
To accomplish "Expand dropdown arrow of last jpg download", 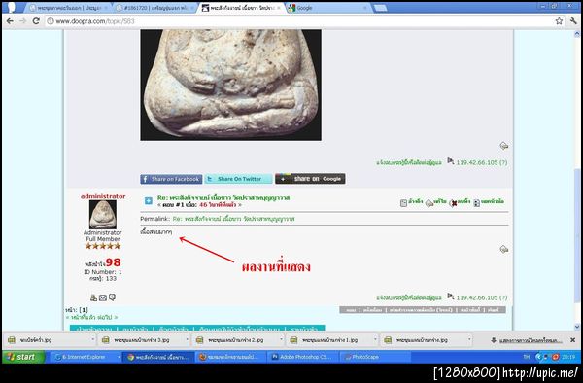I will click(469, 340).
